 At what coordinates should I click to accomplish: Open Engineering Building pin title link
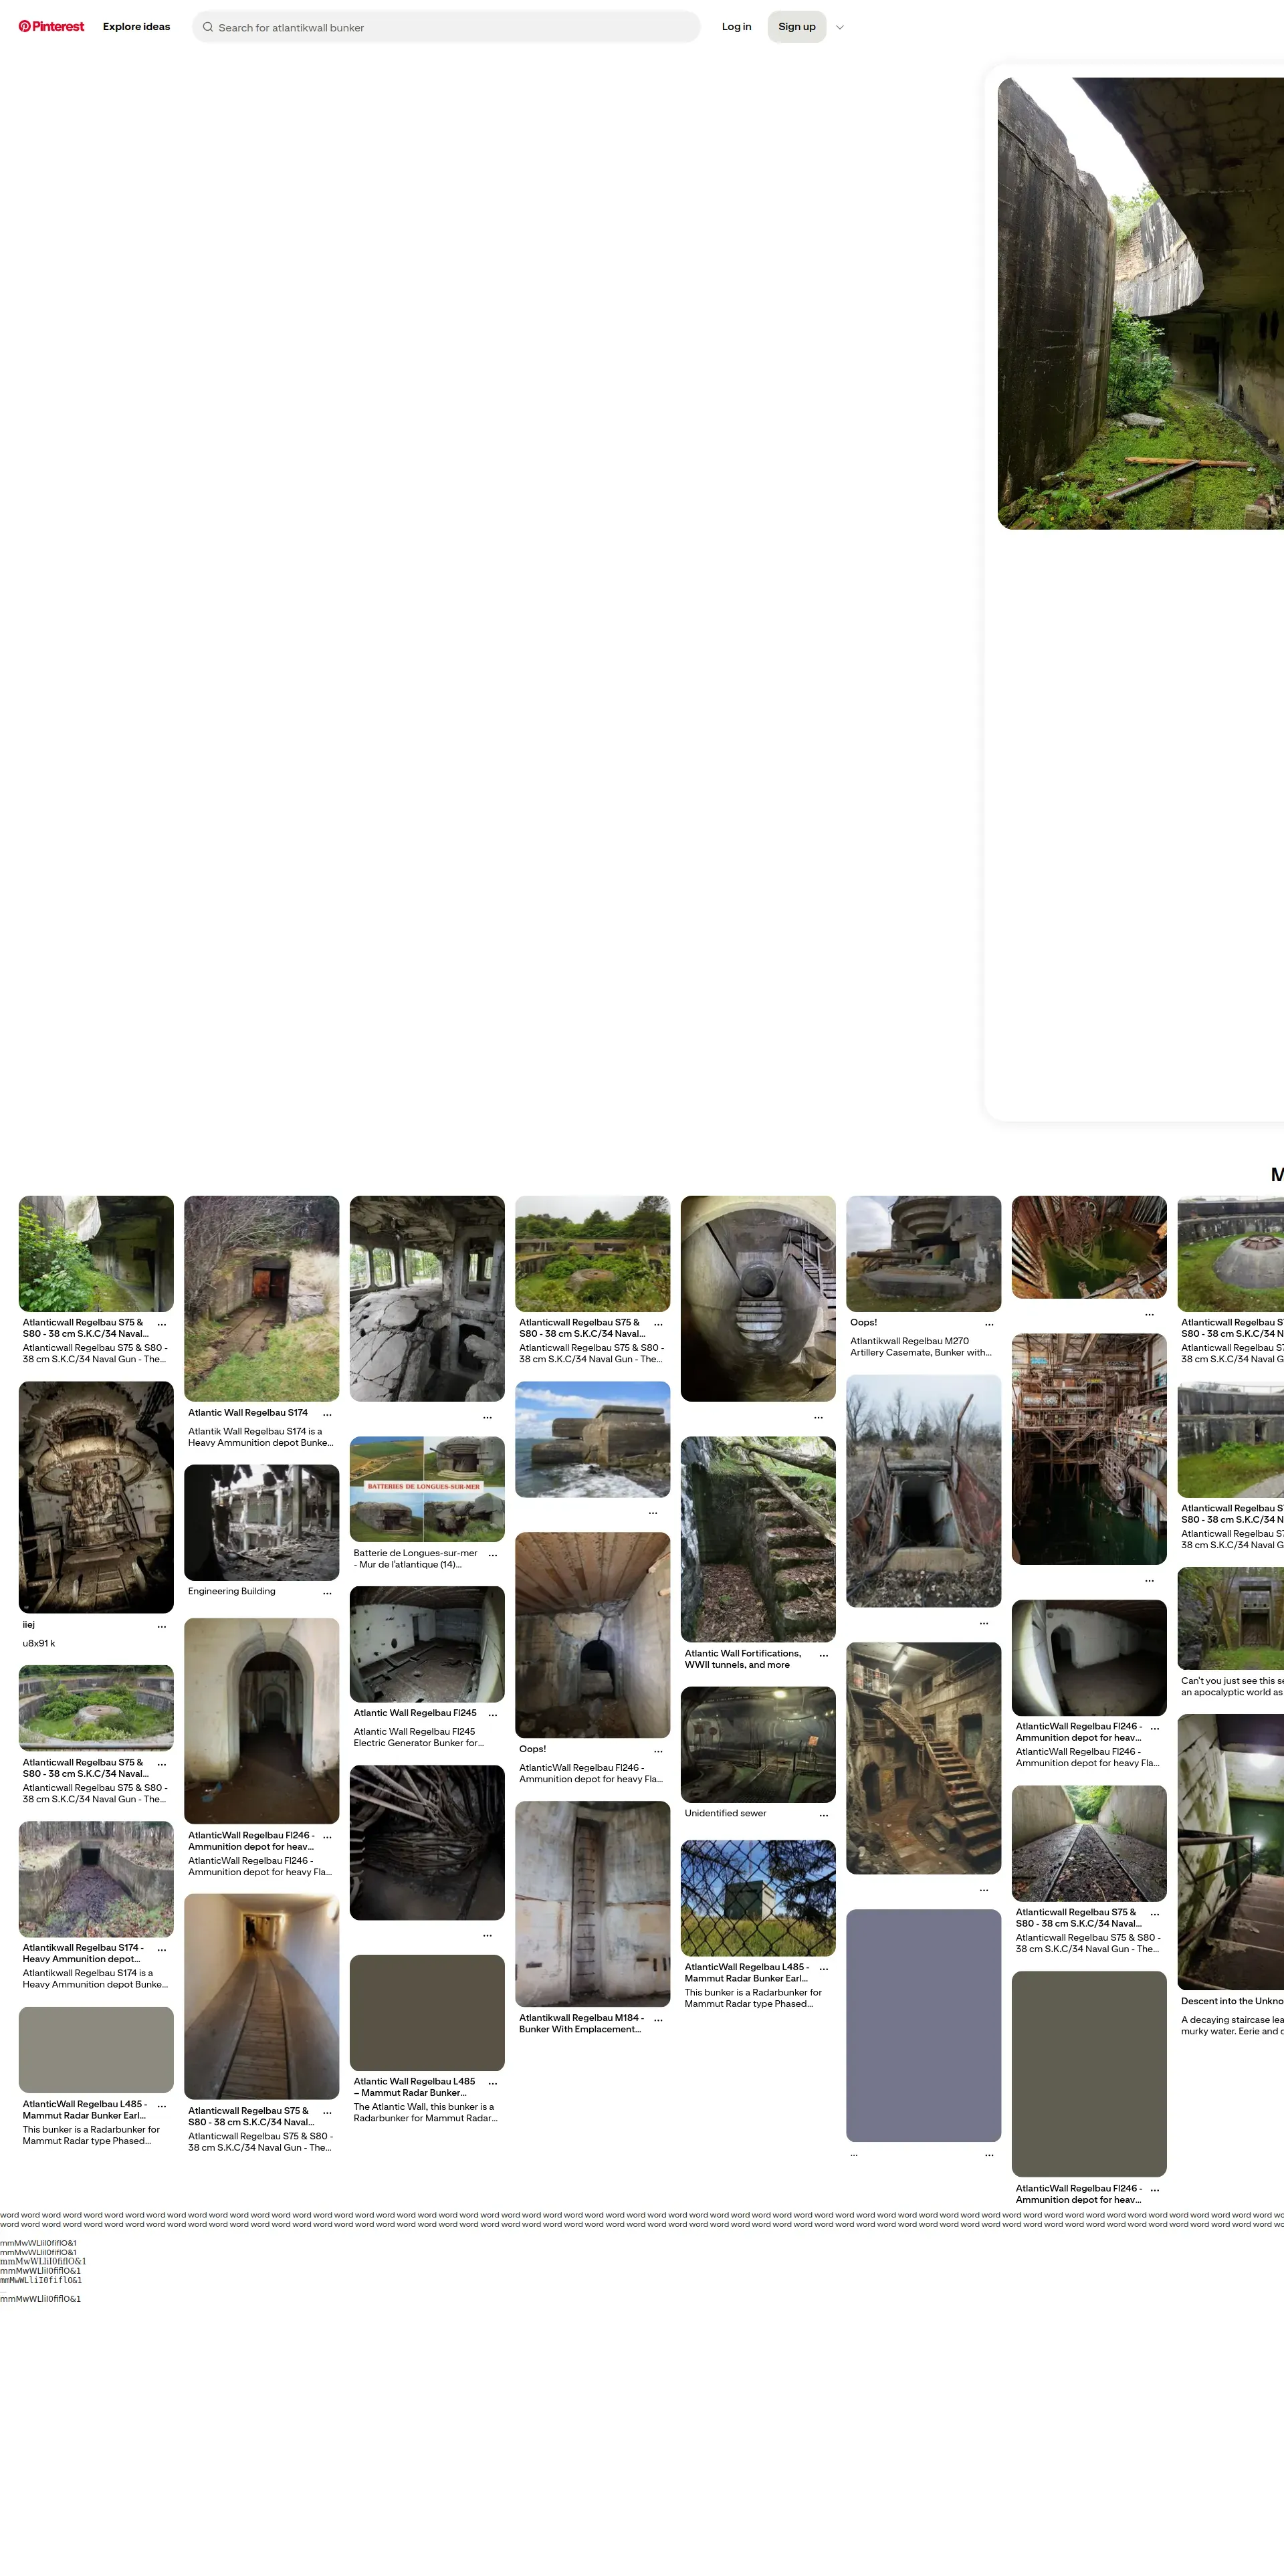[232, 1591]
